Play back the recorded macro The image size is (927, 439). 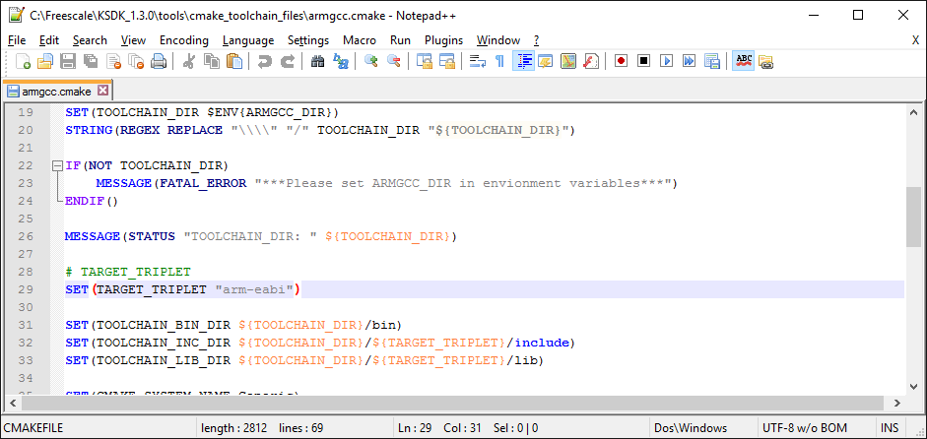tap(666, 61)
